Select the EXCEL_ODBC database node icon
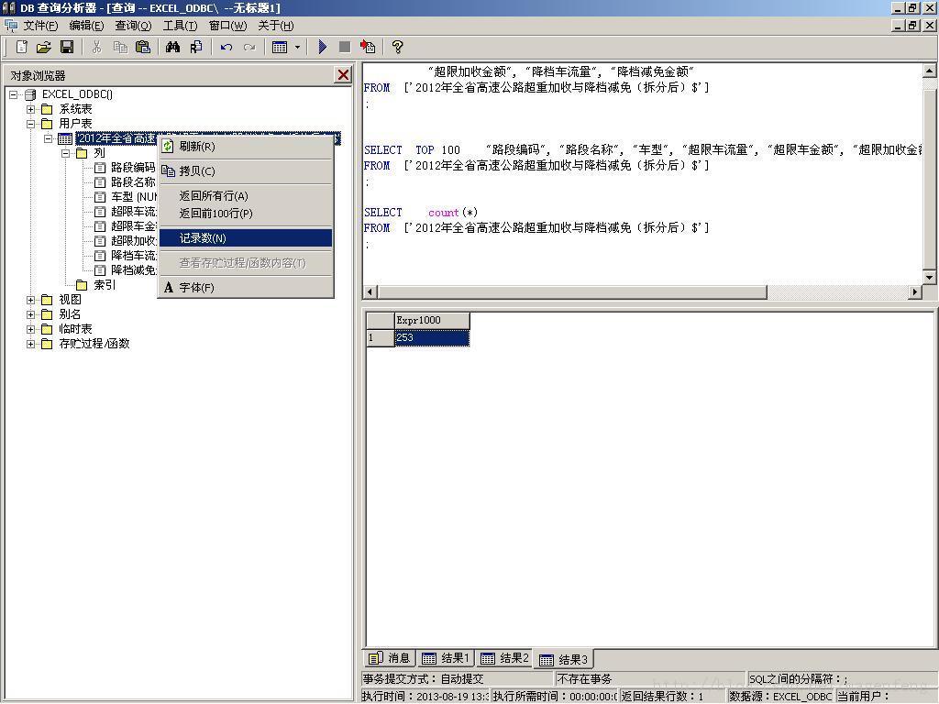This screenshot has height=704, width=939. pyautogui.click(x=30, y=94)
